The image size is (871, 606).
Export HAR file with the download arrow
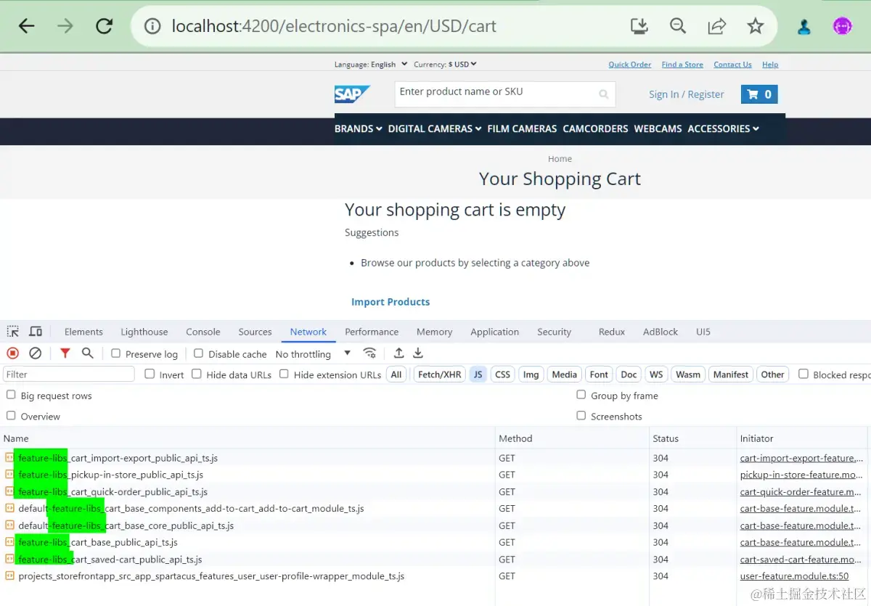click(x=418, y=353)
